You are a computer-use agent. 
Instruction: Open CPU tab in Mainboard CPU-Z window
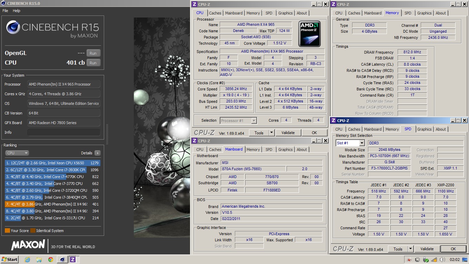click(200, 150)
